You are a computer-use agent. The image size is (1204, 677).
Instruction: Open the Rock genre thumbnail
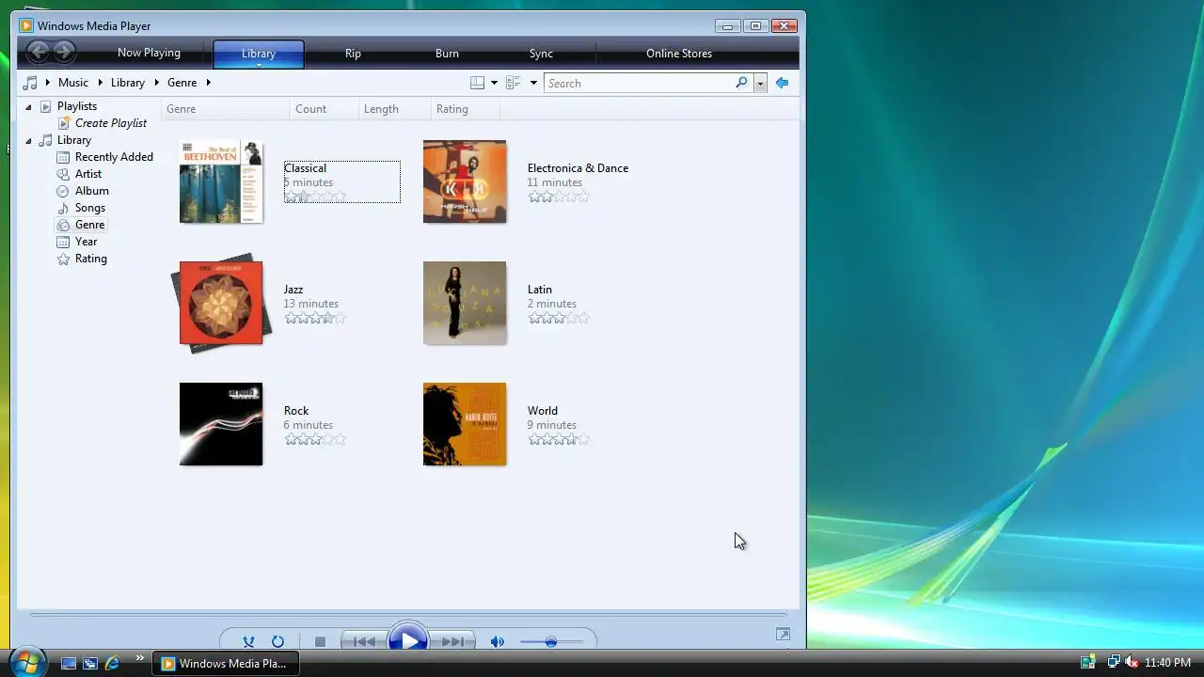221,424
